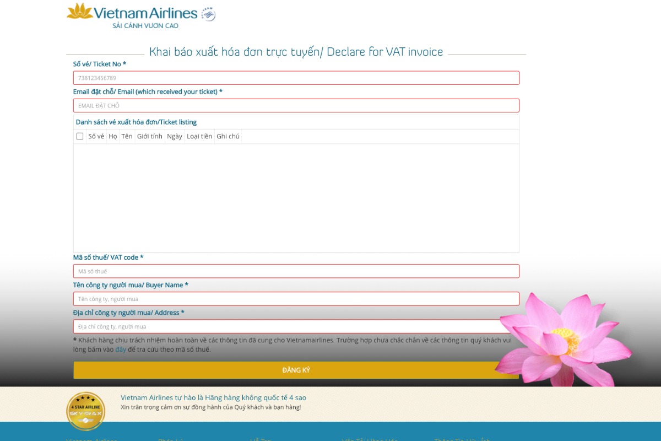Focus the Ticket No input field

pos(296,78)
